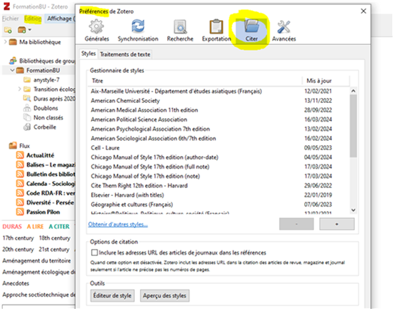Switch to the Styles tab
393x309 pixels.
pos(88,54)
